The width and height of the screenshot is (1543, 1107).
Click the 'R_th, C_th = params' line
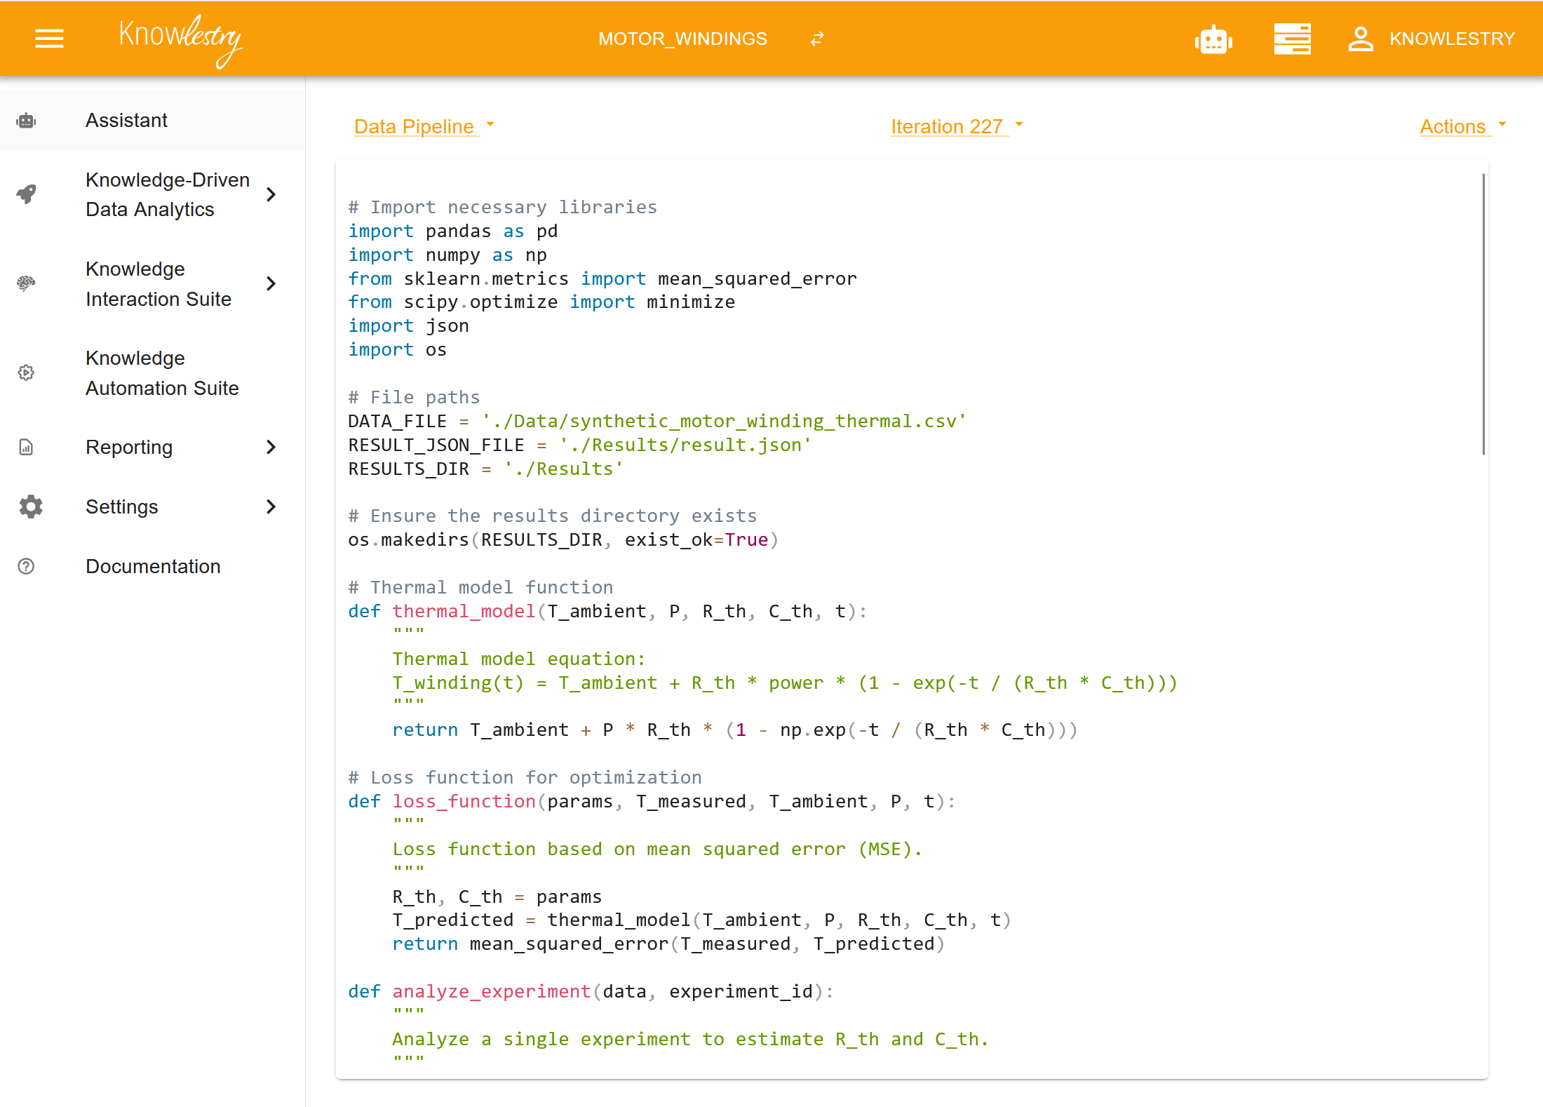coord(497,897)
